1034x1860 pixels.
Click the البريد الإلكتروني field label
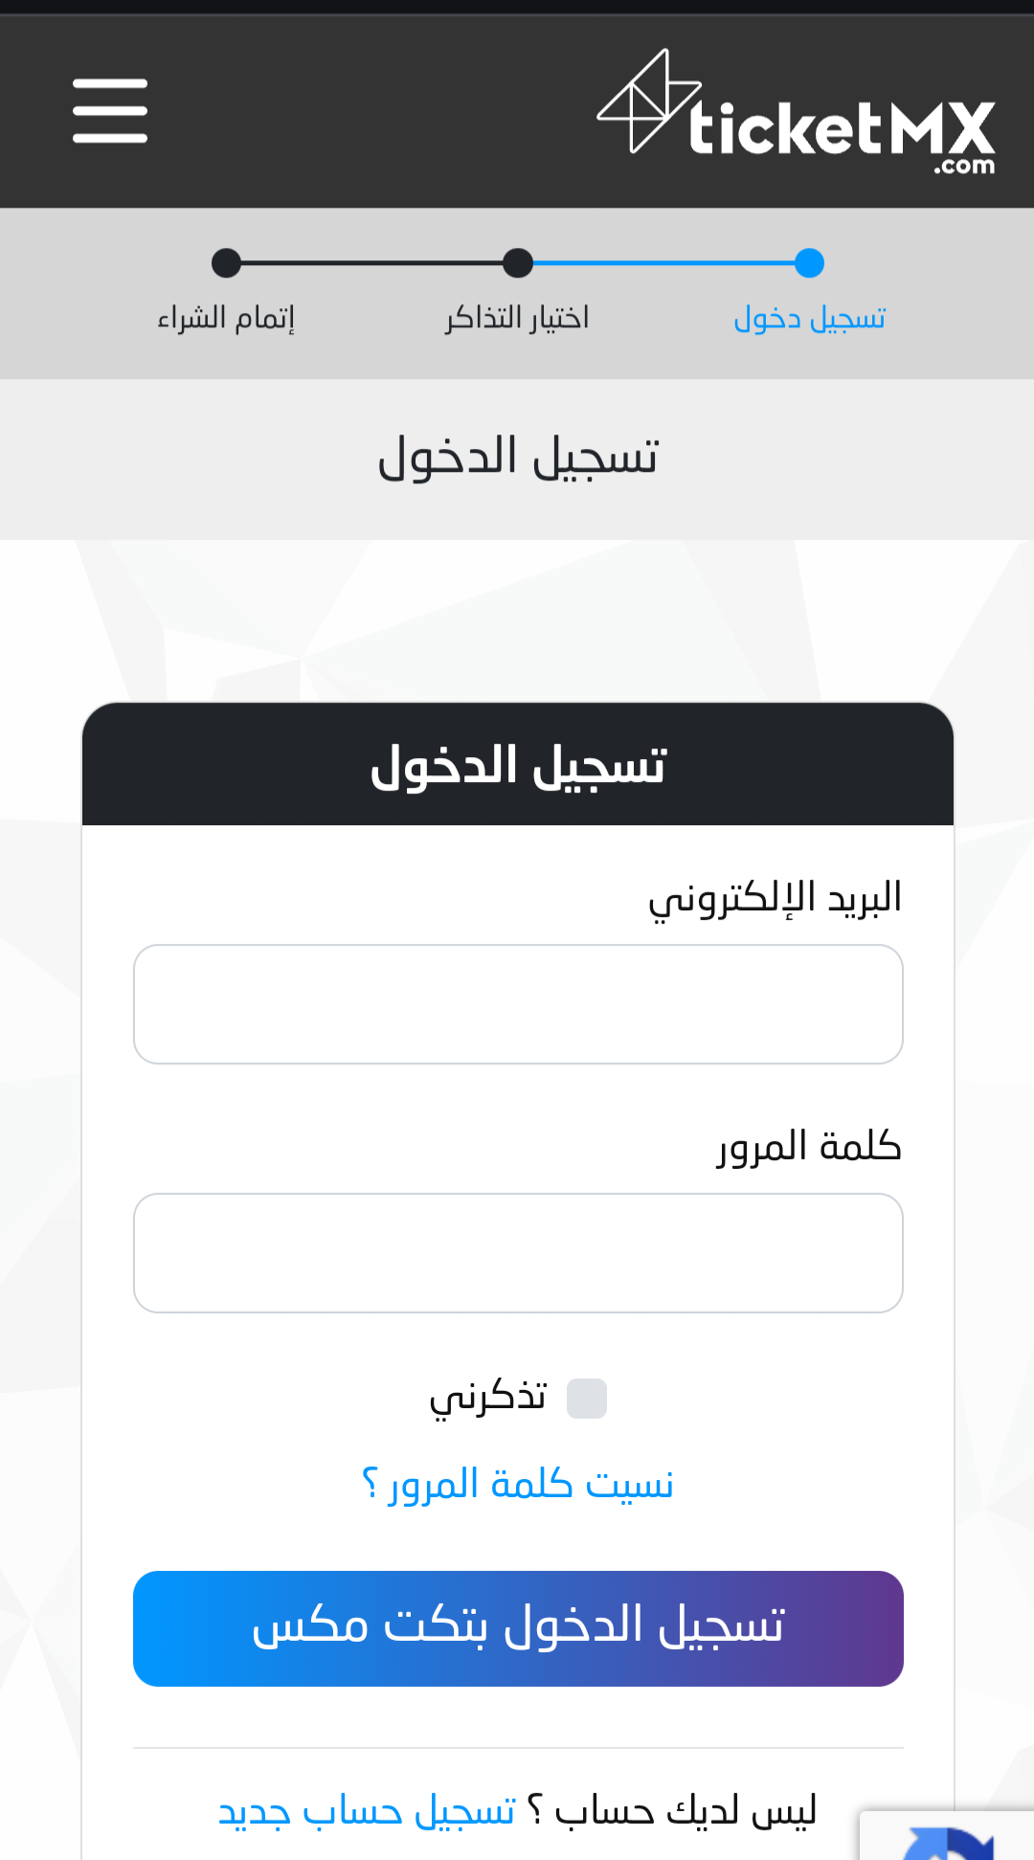775,898
